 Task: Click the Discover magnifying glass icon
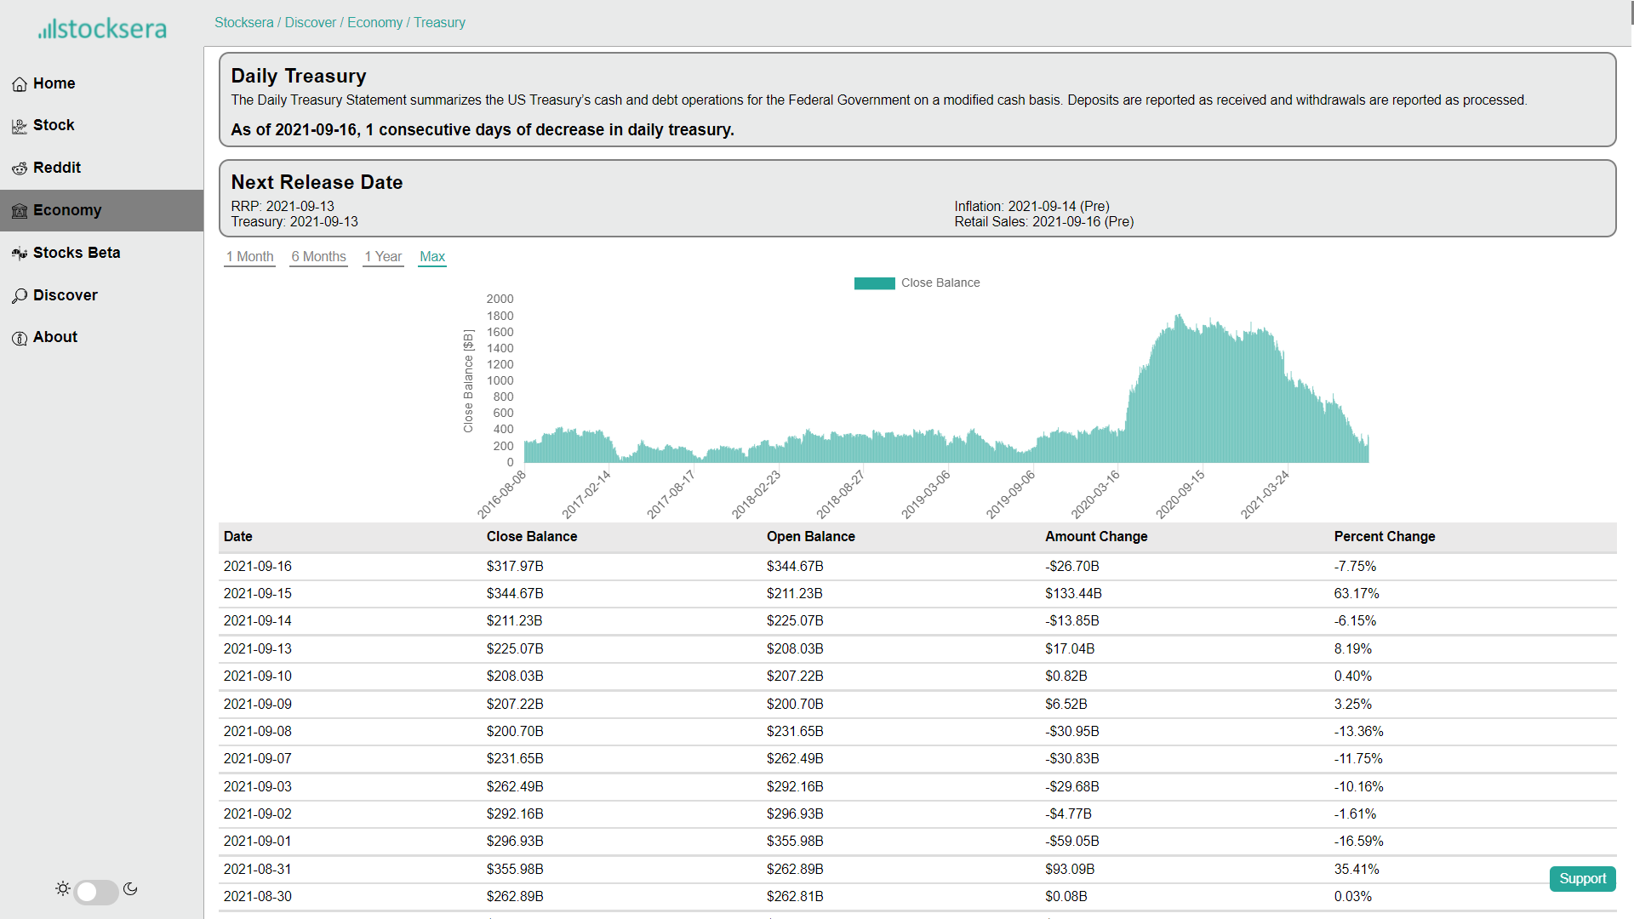pyautogui.click(x=20, y=296)
